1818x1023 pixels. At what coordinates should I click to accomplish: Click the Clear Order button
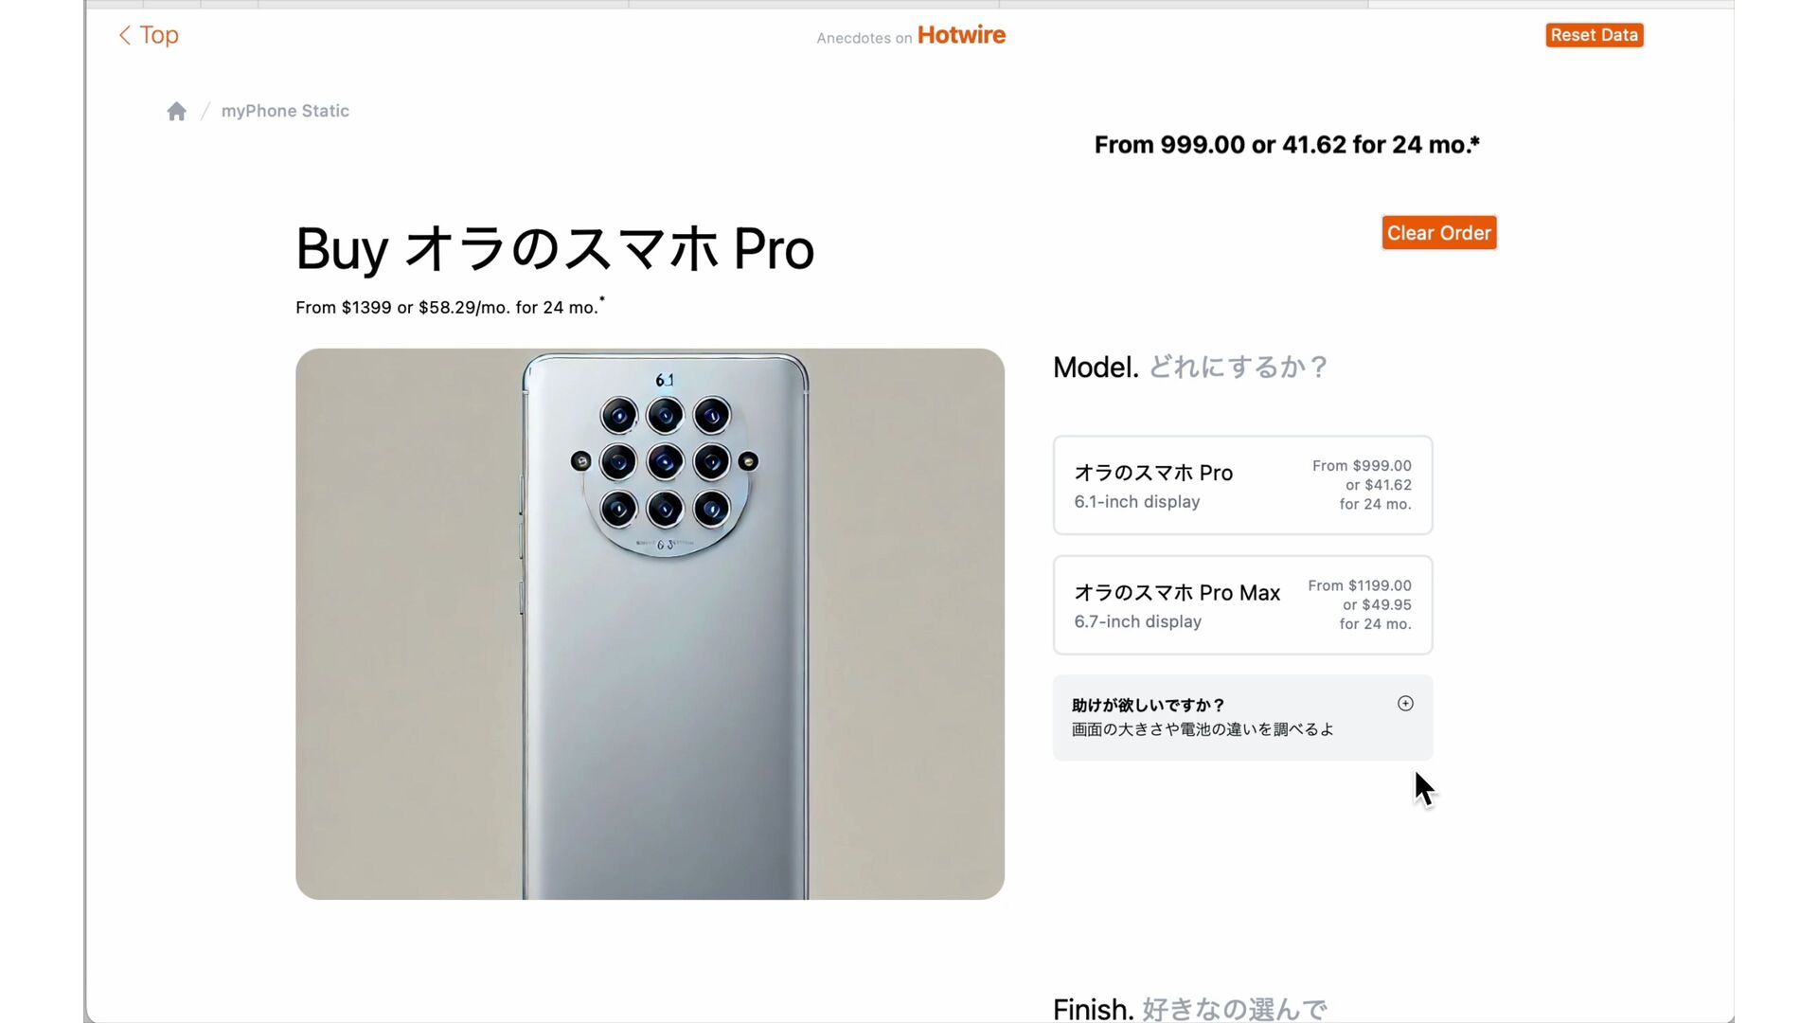point(1438,233)
